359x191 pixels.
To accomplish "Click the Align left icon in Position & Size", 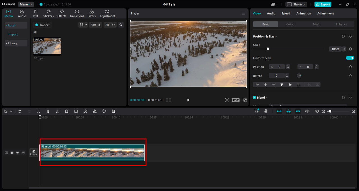I will tap(257, 85).
